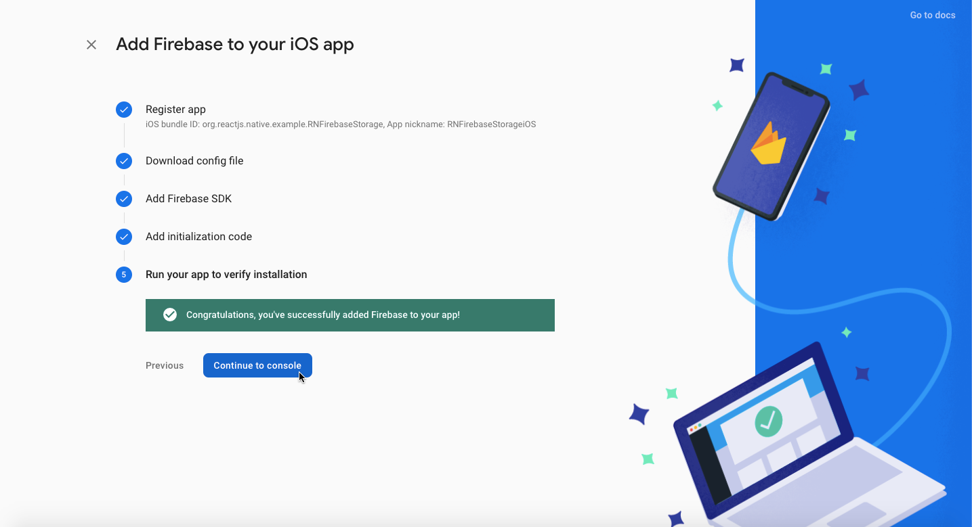
Task: Expand the Add Firebase SDK step
Action: tap(188, 199)
